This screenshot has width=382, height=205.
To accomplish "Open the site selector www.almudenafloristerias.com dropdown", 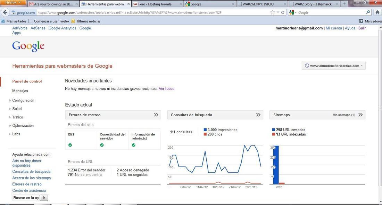I will 333,65.
